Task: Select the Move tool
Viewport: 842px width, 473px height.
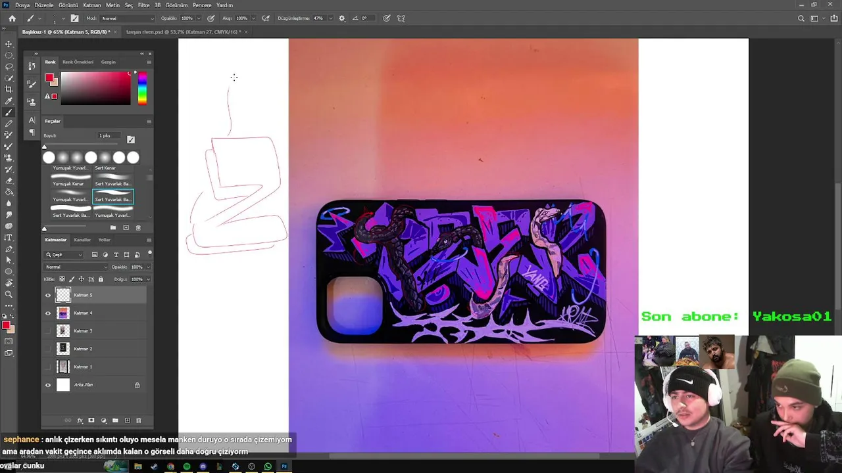Action: (x=9, y=44)
